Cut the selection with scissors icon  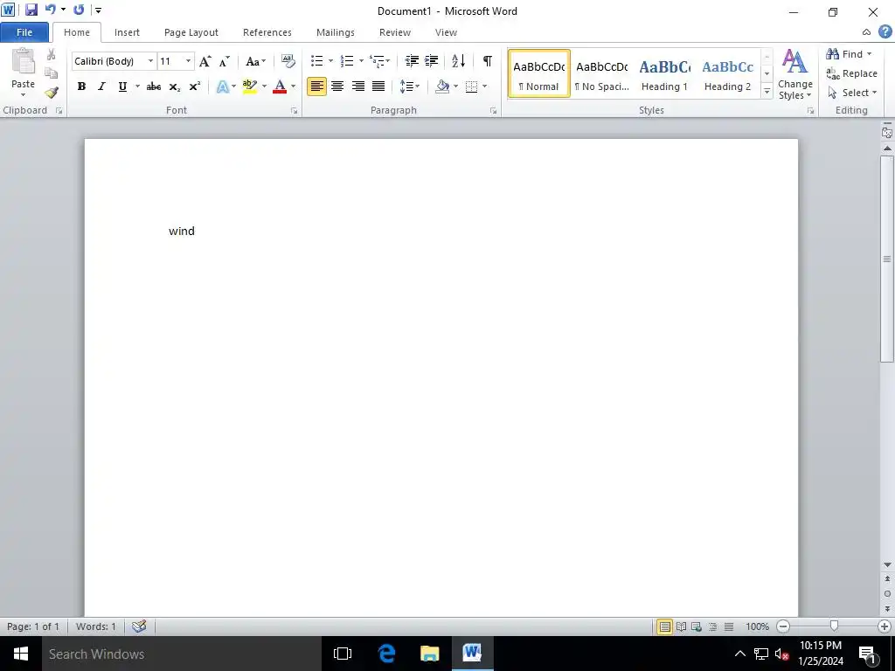pyautogui.click(x=52, y=55)
